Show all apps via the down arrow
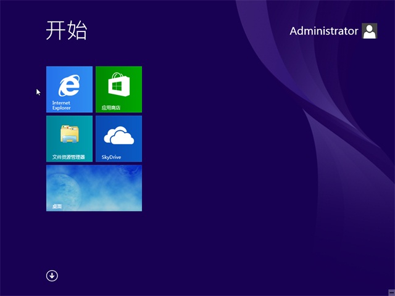Viewport: 395px width, 296px height. [x=52, y=276]
